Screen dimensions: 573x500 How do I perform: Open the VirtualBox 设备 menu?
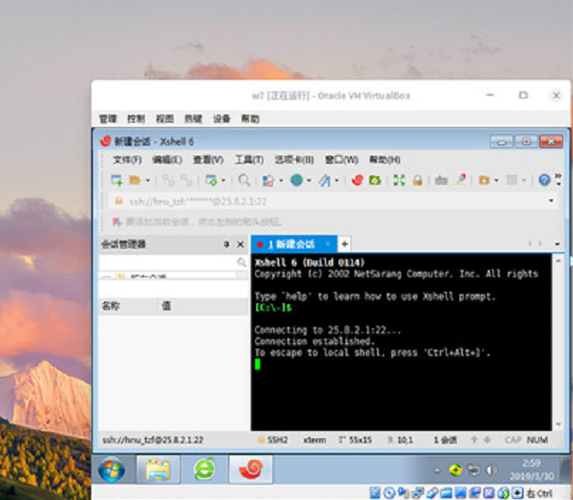(222, 119)
